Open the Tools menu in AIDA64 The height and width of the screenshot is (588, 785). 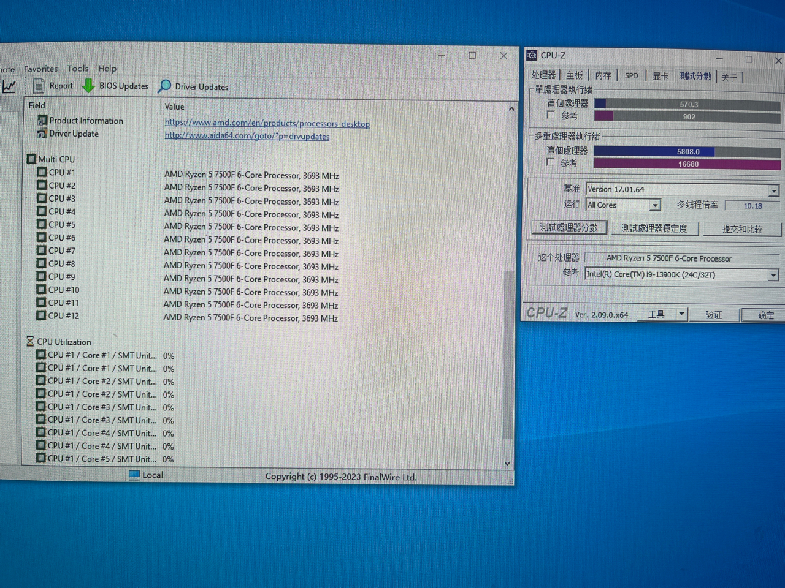point(77,69)
